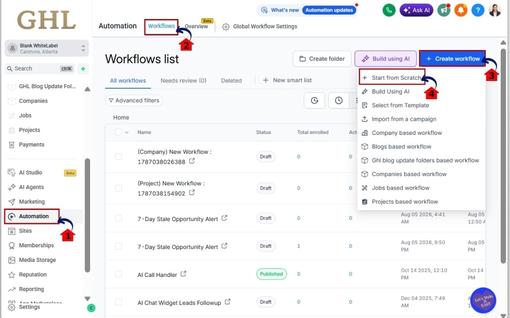Open external link for Company New Workflow 1787038026388

pyautogui.click(x=192, y=162)
